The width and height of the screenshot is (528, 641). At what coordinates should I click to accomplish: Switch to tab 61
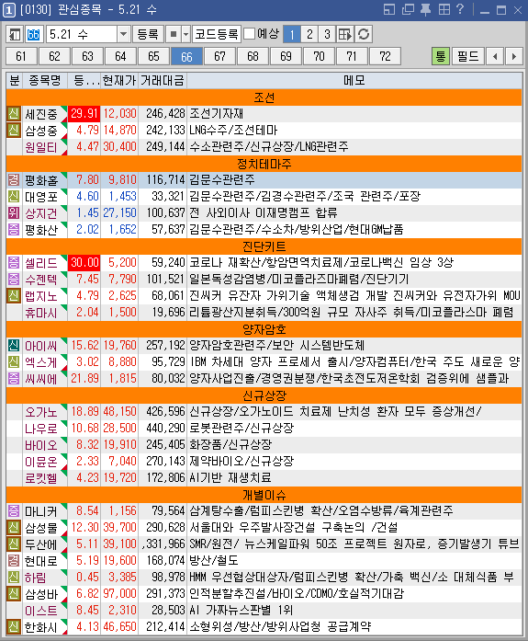pyautogui.click(x=21, y=56)
